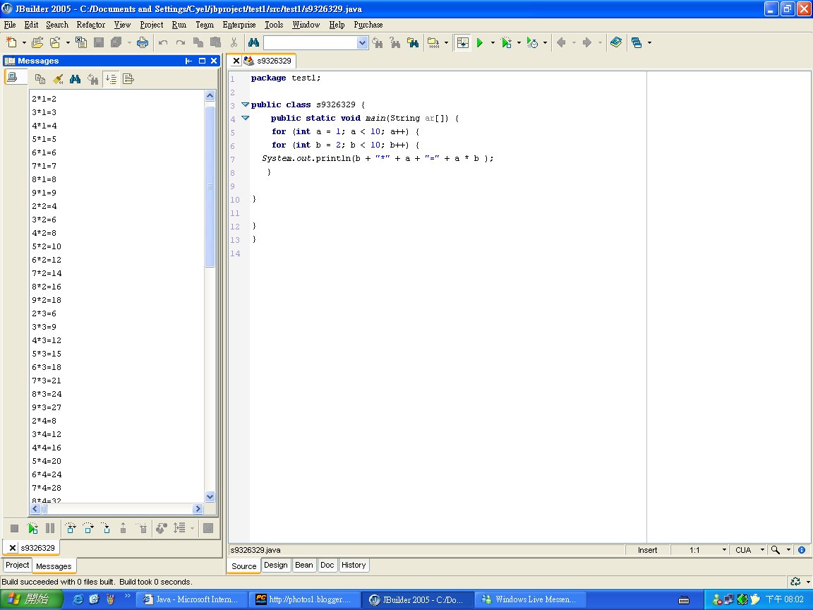Open the Refactor menu
Viewport: 813px width, 610px height.
click(91, 25)
